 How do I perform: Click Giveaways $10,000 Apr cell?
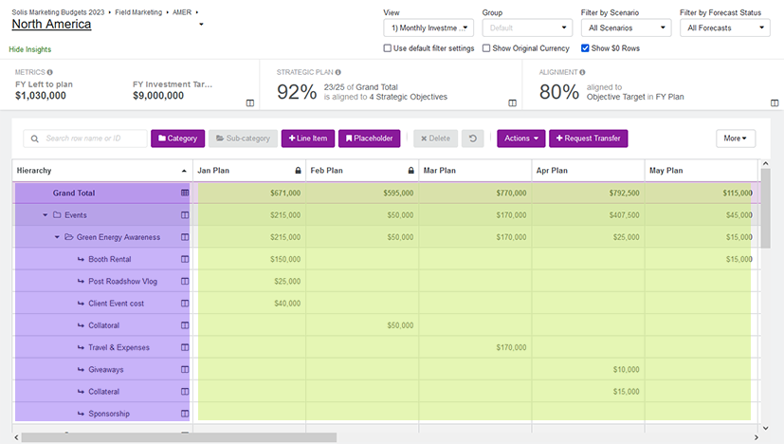[588, 369]
